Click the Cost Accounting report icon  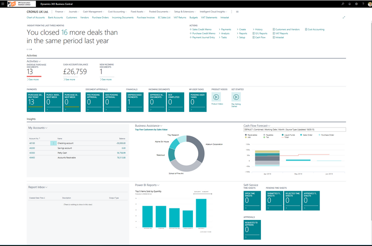coord(306,29)
